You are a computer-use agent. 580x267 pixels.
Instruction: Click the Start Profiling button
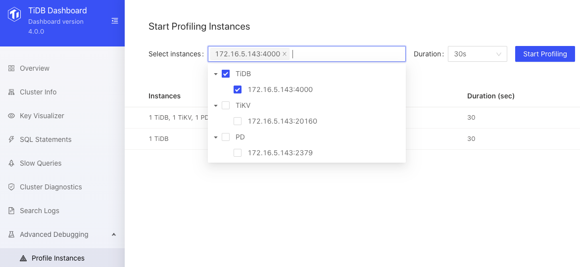(545, 54)
